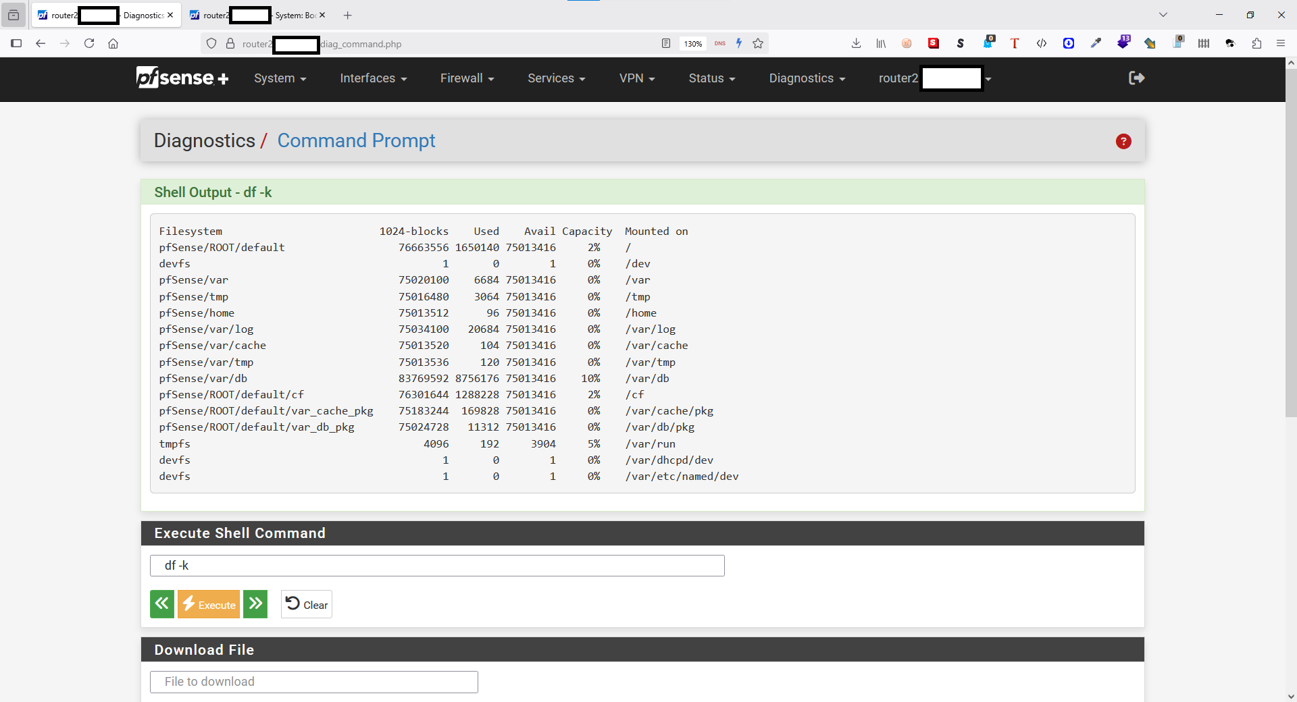This screenshot has height=702, width=1297.
Task: Bookmark this page with the star icon
Action: 758,43
